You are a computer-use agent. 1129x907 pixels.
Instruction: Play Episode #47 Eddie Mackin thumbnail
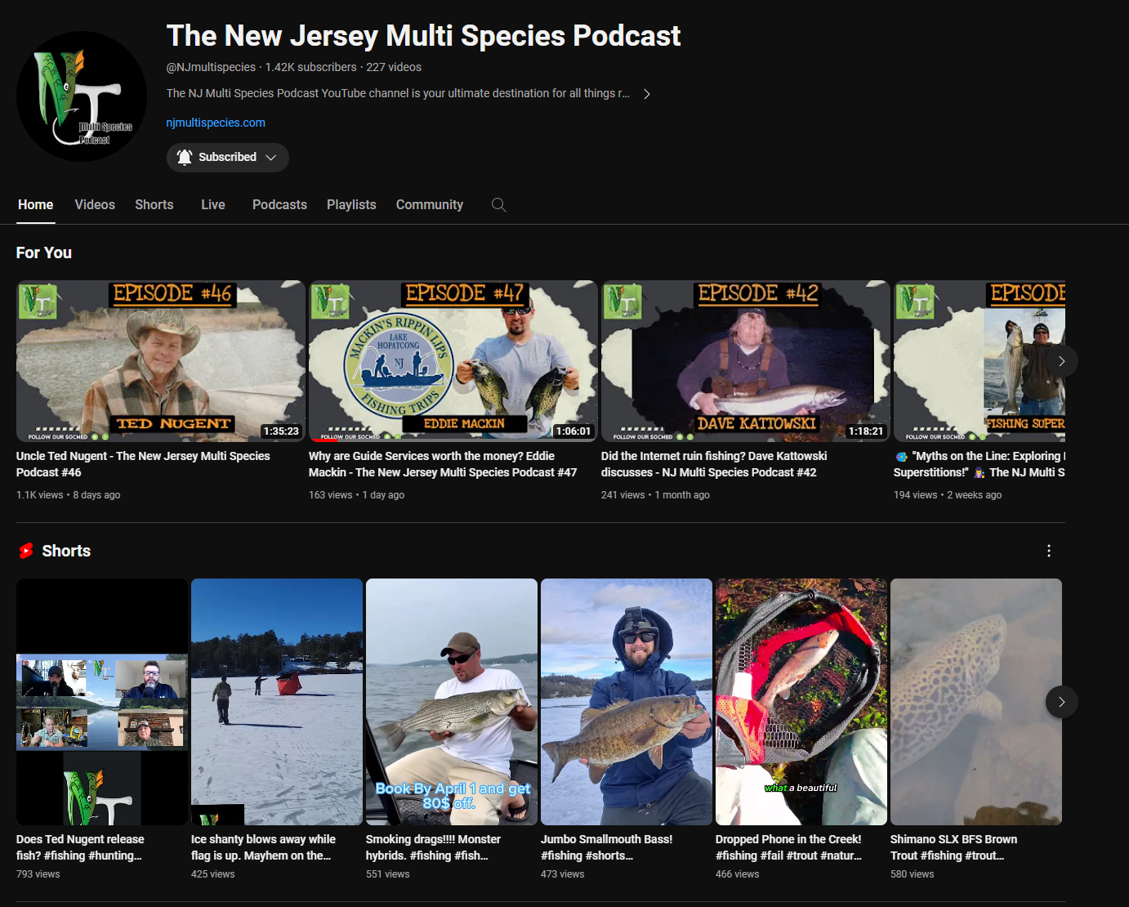coord(453,361)
